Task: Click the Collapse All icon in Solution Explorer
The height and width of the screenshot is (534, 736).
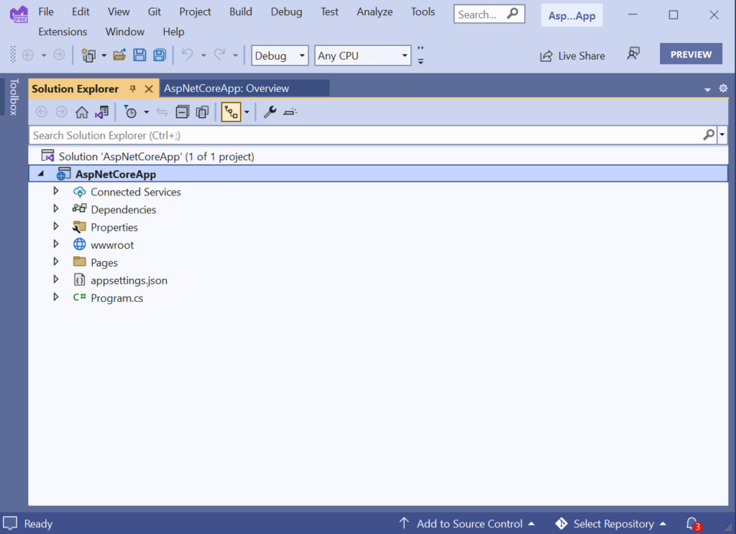Action: pos(183,112)
